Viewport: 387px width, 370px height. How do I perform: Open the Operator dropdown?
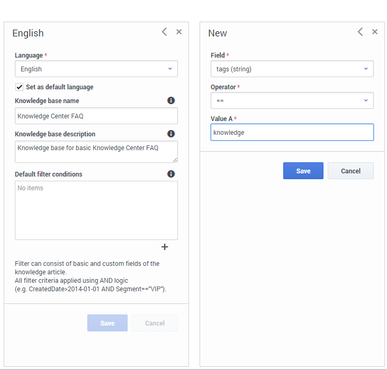point(292,100)
